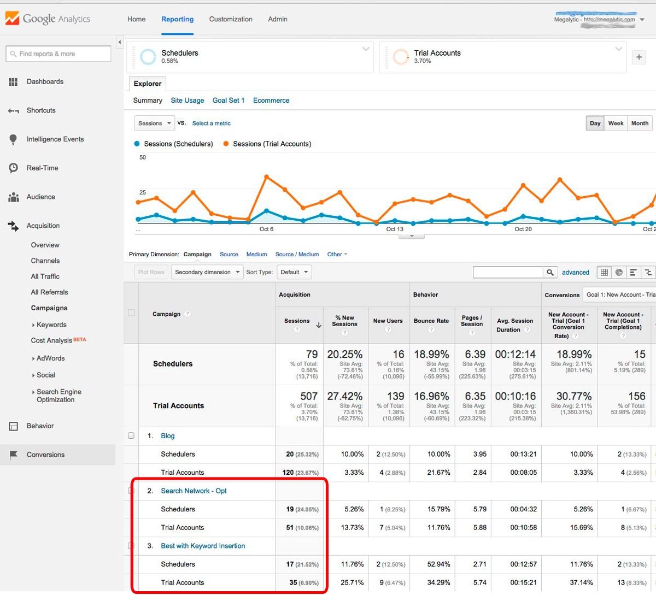656x601 pixels.
Task: Open the Customization tab
Action: (x=231, y=19)
